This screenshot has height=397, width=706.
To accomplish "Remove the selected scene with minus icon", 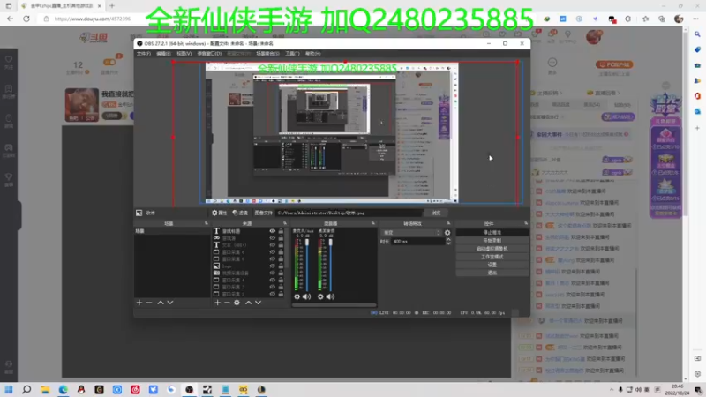I will tap(149, 303).
